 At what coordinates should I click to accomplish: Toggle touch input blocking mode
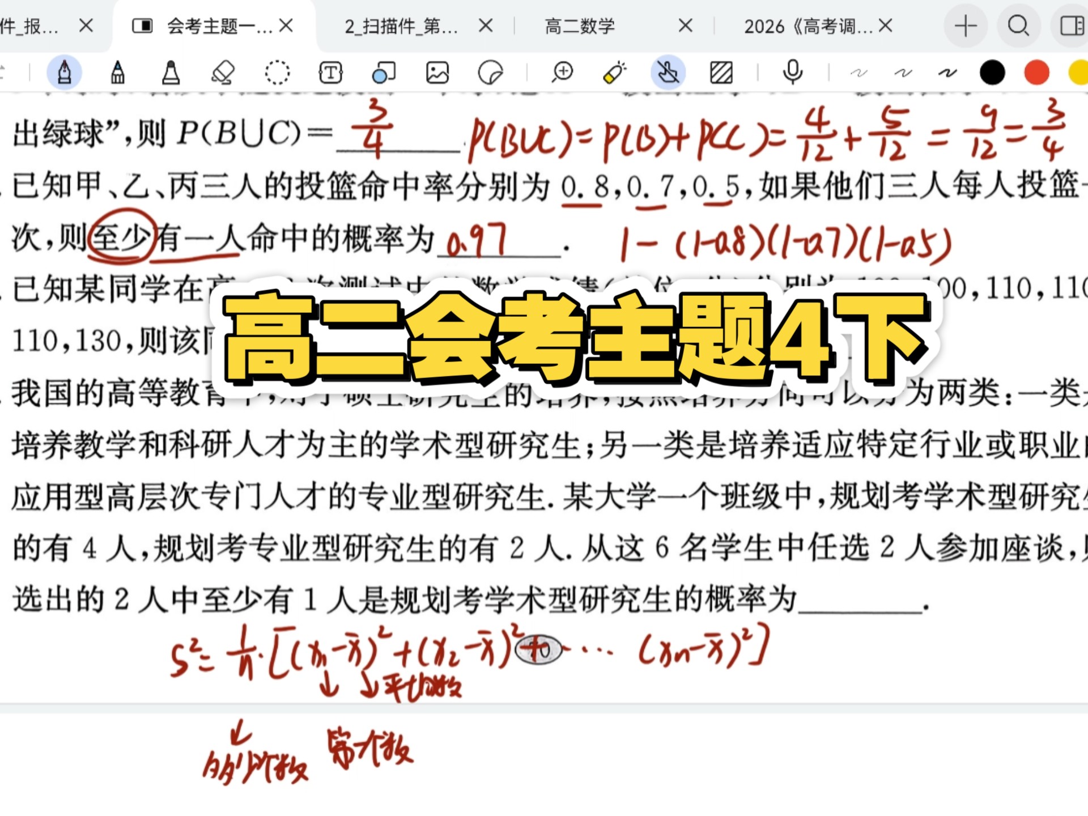(668, 73)
